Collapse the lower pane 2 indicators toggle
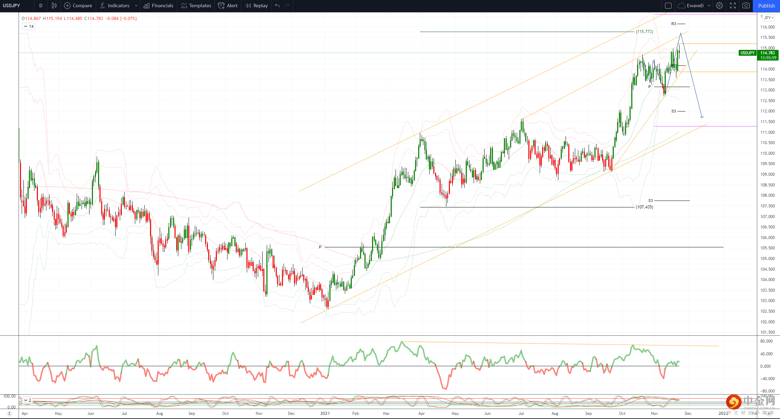Viewport: 780px width, 419px height. pyautogui.click(x=28, y=400)
